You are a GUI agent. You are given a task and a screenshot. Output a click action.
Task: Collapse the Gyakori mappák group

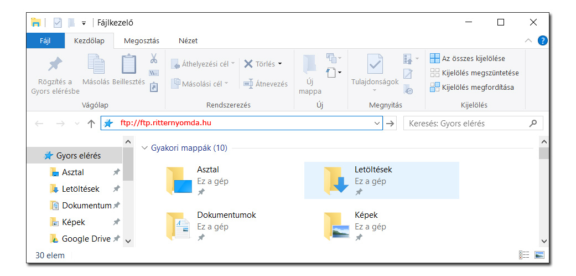click(144, 148)
